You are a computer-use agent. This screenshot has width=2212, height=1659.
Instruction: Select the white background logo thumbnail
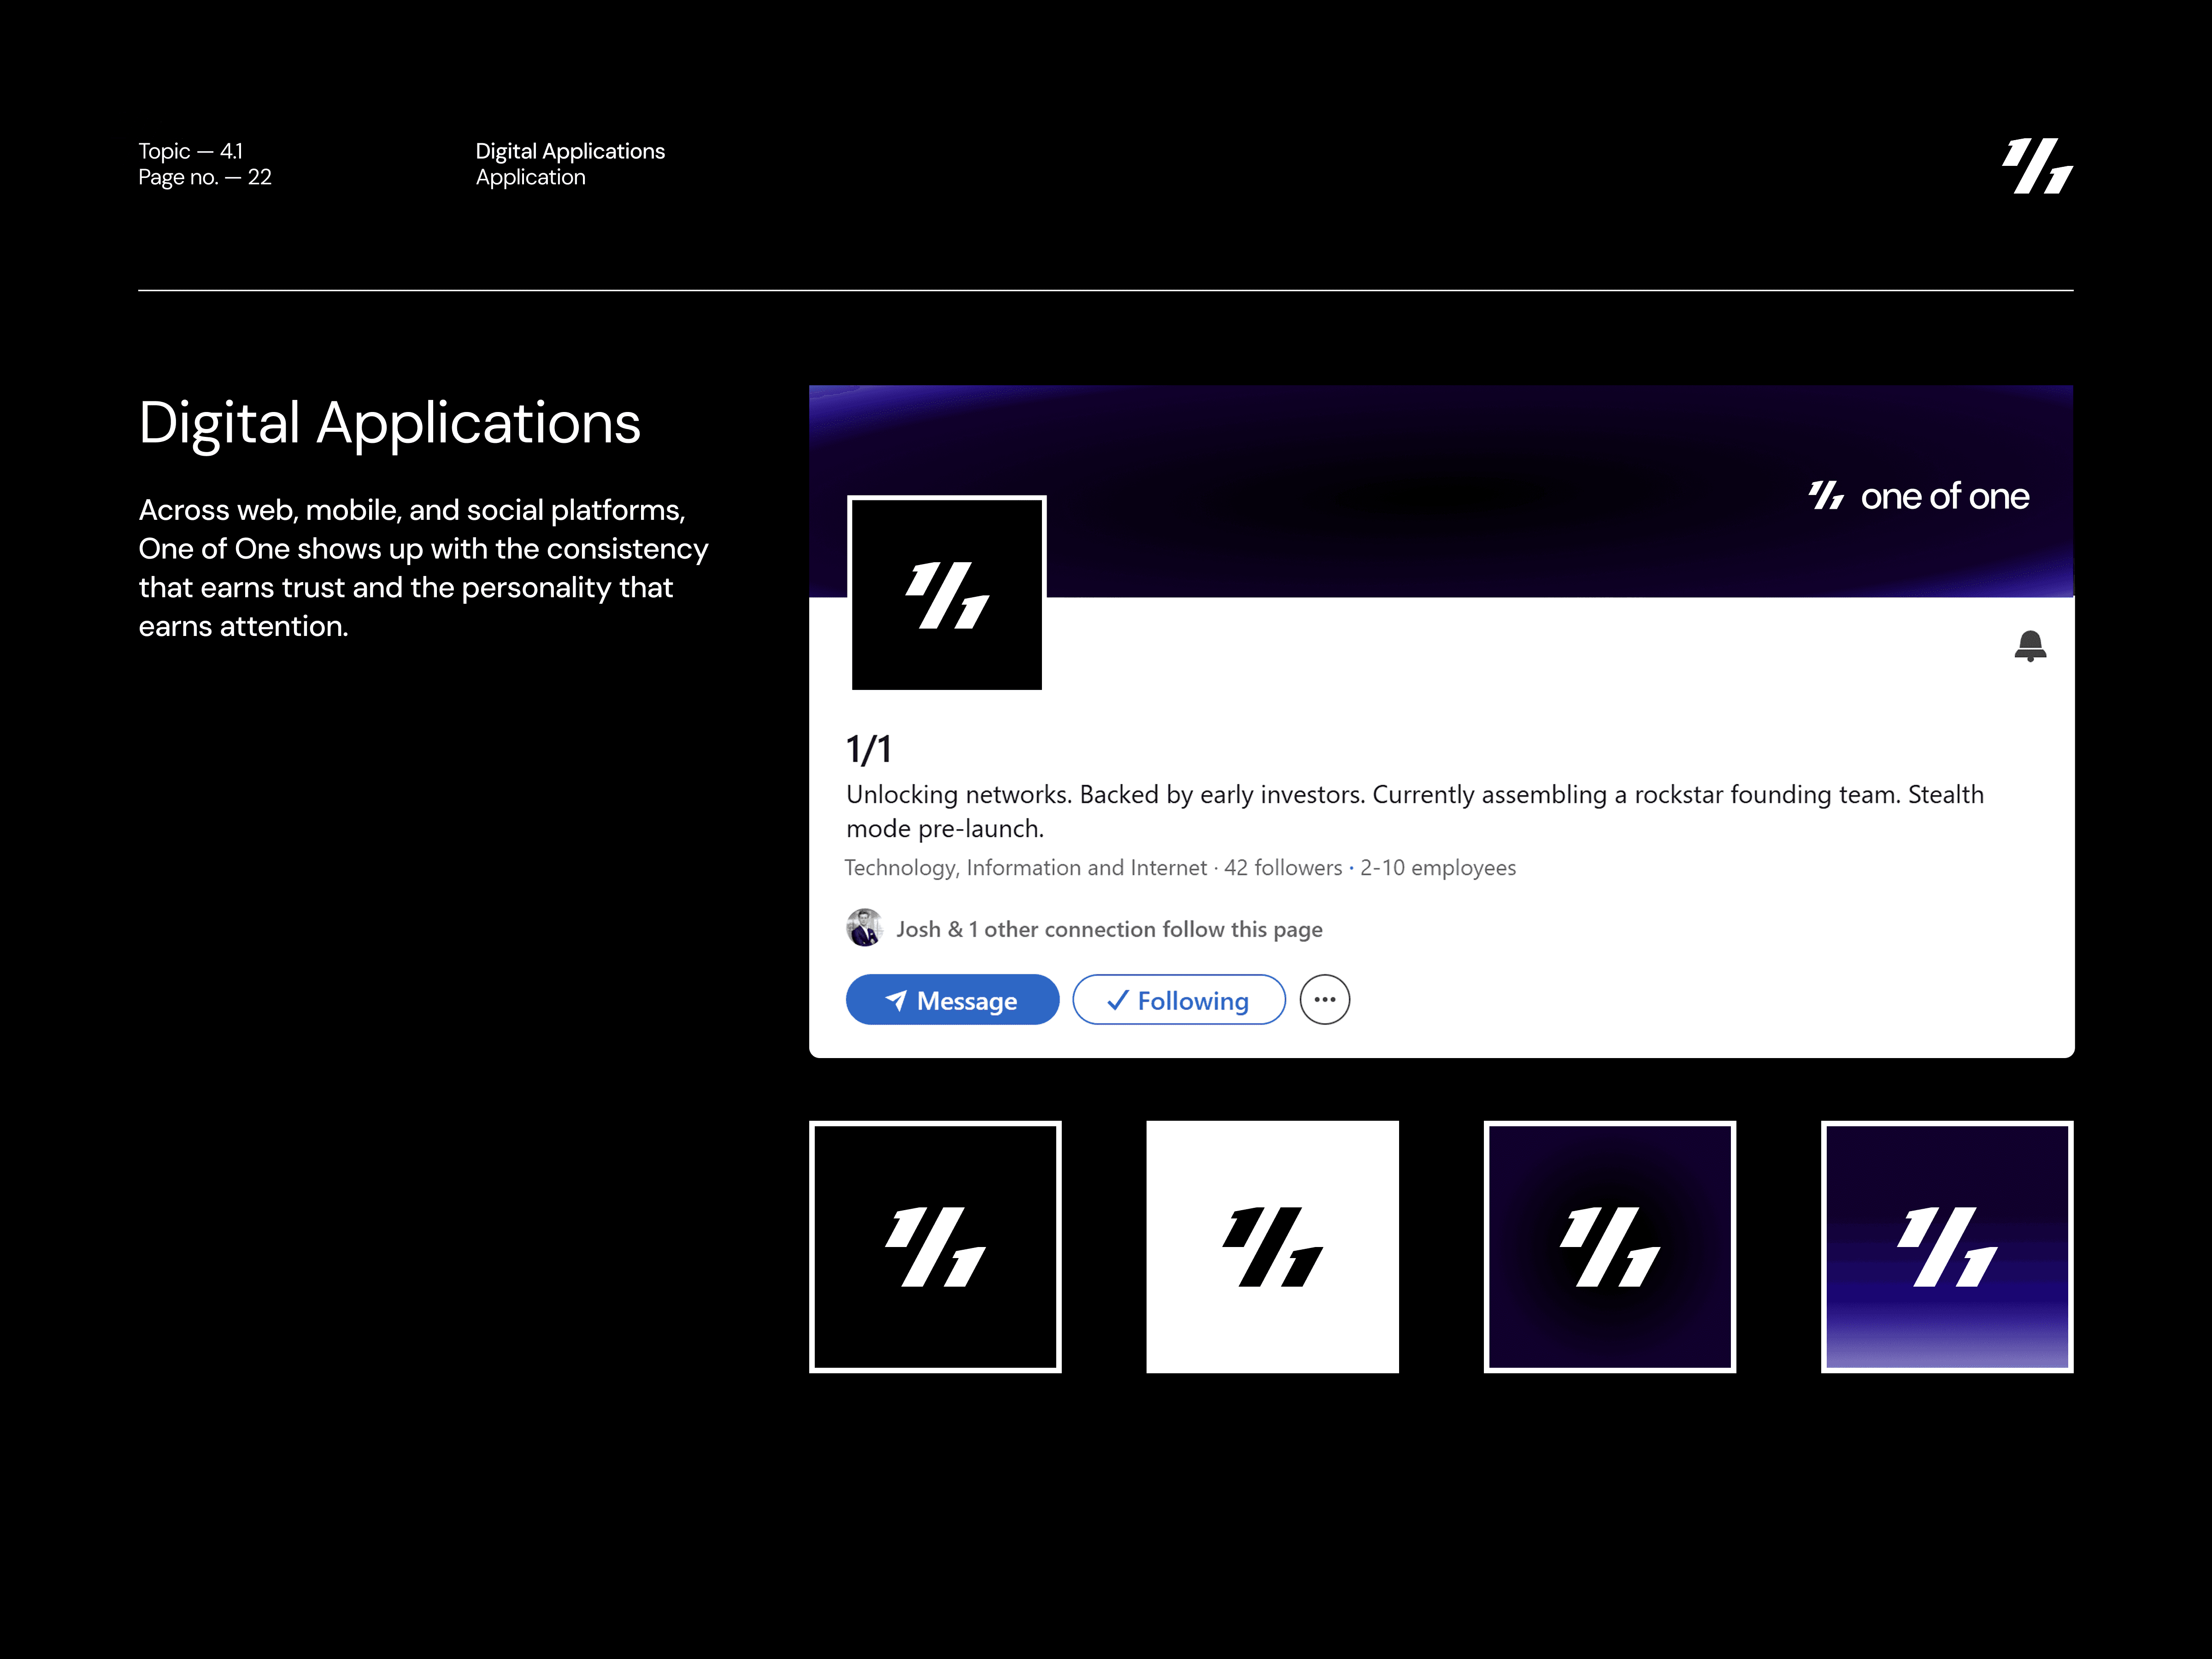click(x=1271, y=1246)
